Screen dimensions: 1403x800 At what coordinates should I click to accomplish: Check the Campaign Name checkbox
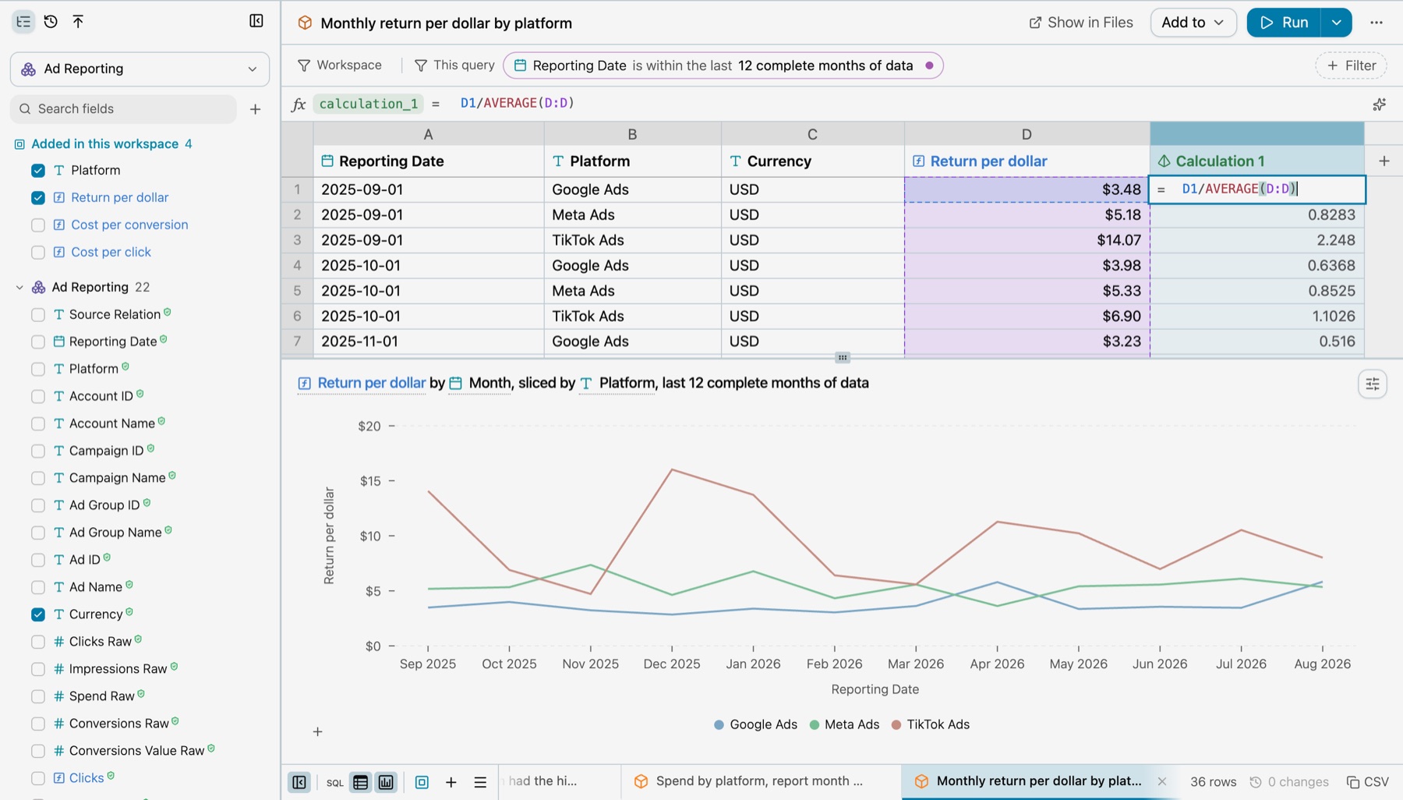(38, 478)
